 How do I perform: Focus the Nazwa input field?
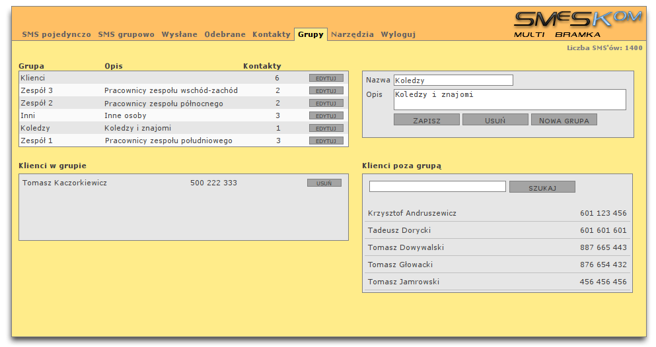[453, 80]
